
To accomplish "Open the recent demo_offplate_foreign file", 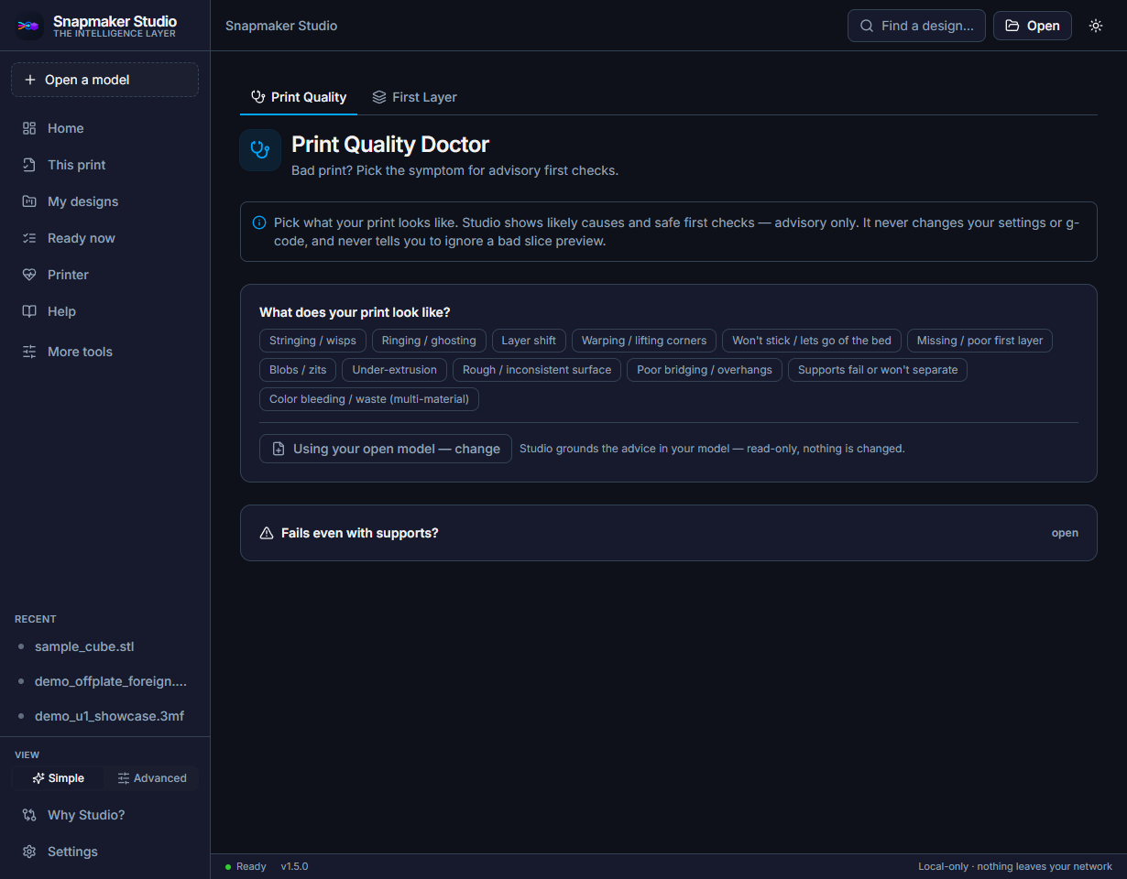I will (x=104, y=681).
